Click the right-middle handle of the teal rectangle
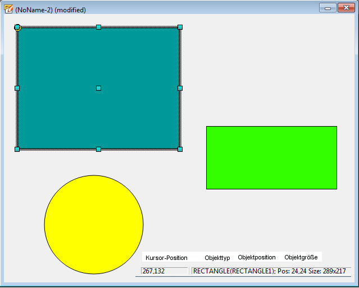Screen dimensions: 359x288 (x=180, y=88)
